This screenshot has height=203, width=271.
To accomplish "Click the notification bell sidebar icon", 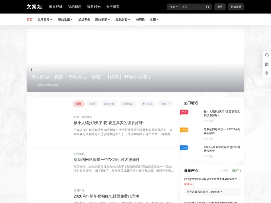I will click(267, 73).
